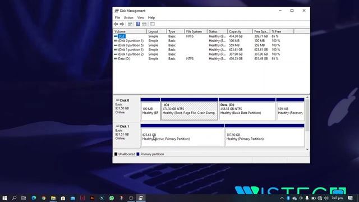Sort by the Layout column header
The height and width of the screenshot is (202, 359).
coord(157,31)
